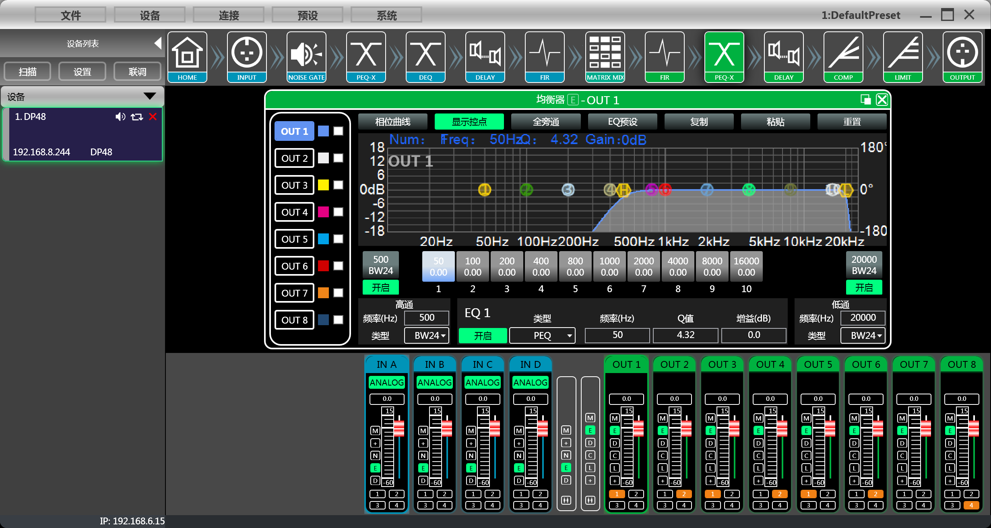This screenshot has height=528, width=991.
Task: Click the EQ 1 Q值 field showing 4.32
Action: coord(685,335)
